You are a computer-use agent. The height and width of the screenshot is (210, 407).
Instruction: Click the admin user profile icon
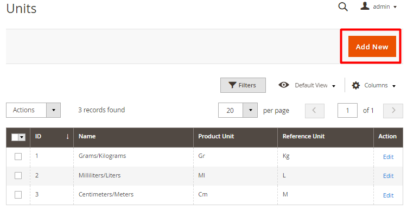[x=365, y=6]
